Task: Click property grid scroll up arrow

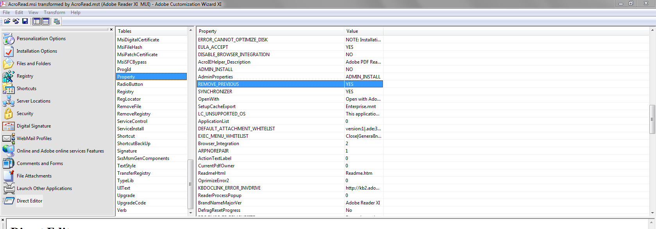Action: point(652,30)
